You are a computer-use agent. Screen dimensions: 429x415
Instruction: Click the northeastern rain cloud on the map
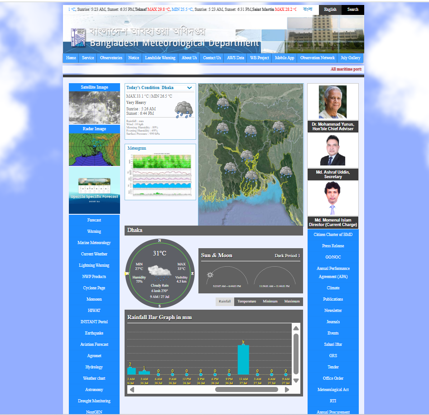point(279,127)
